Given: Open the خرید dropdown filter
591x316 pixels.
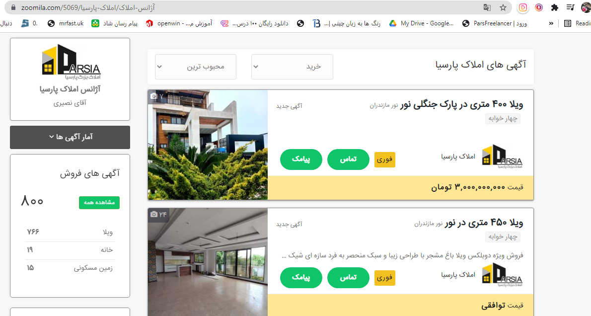Looking at the screenshot, I should [292, 67].
